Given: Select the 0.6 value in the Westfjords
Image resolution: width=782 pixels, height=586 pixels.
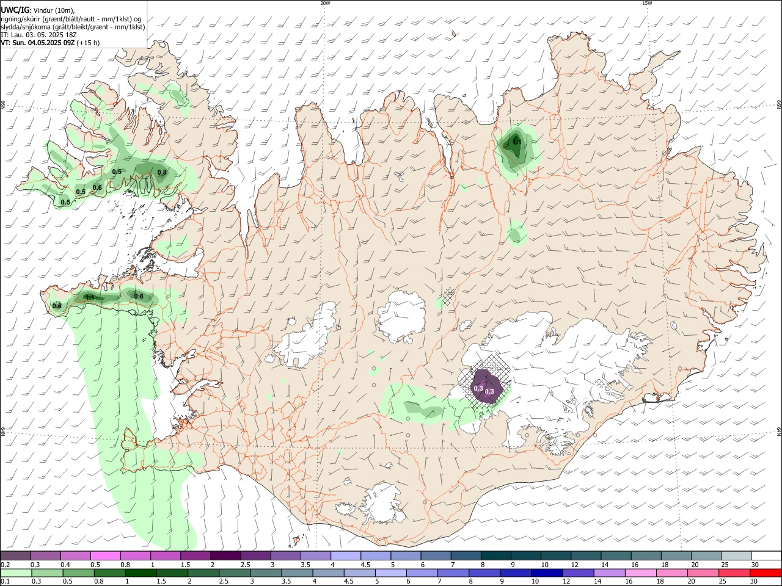Looking at the screenshot, I should [x=97, y=187].
